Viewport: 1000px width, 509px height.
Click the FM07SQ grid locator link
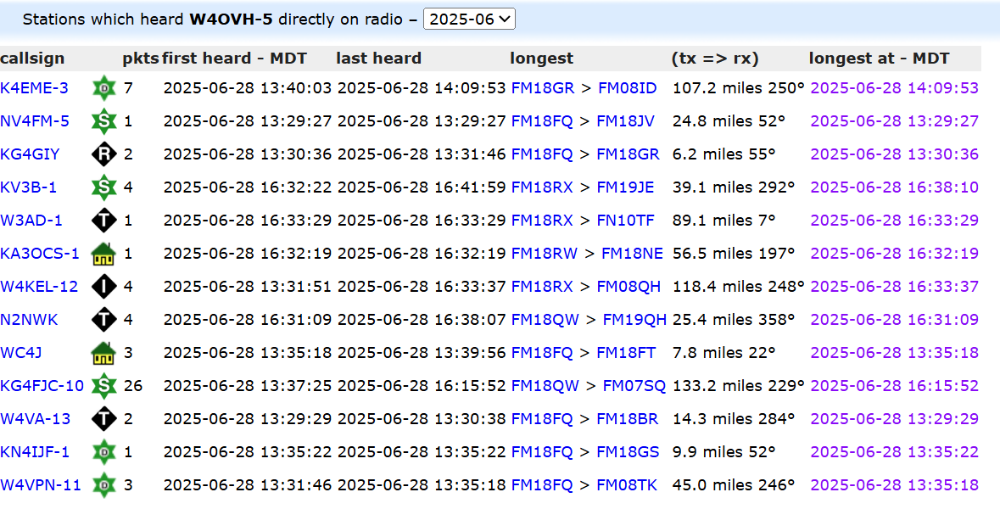pyautogui.click(x=634, y=386)
